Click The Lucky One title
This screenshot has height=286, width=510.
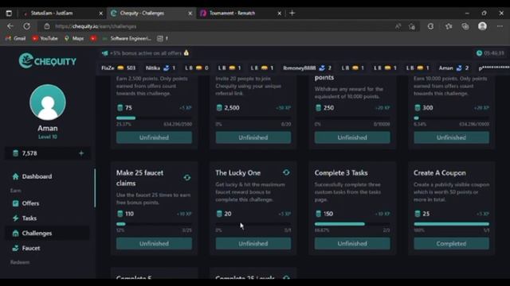coord(238,173)
